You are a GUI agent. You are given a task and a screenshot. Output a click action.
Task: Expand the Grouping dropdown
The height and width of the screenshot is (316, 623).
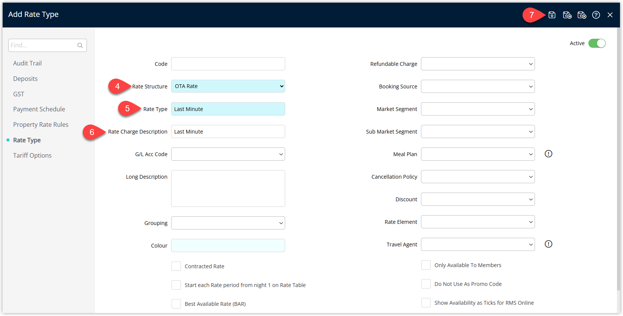[228, 223]
